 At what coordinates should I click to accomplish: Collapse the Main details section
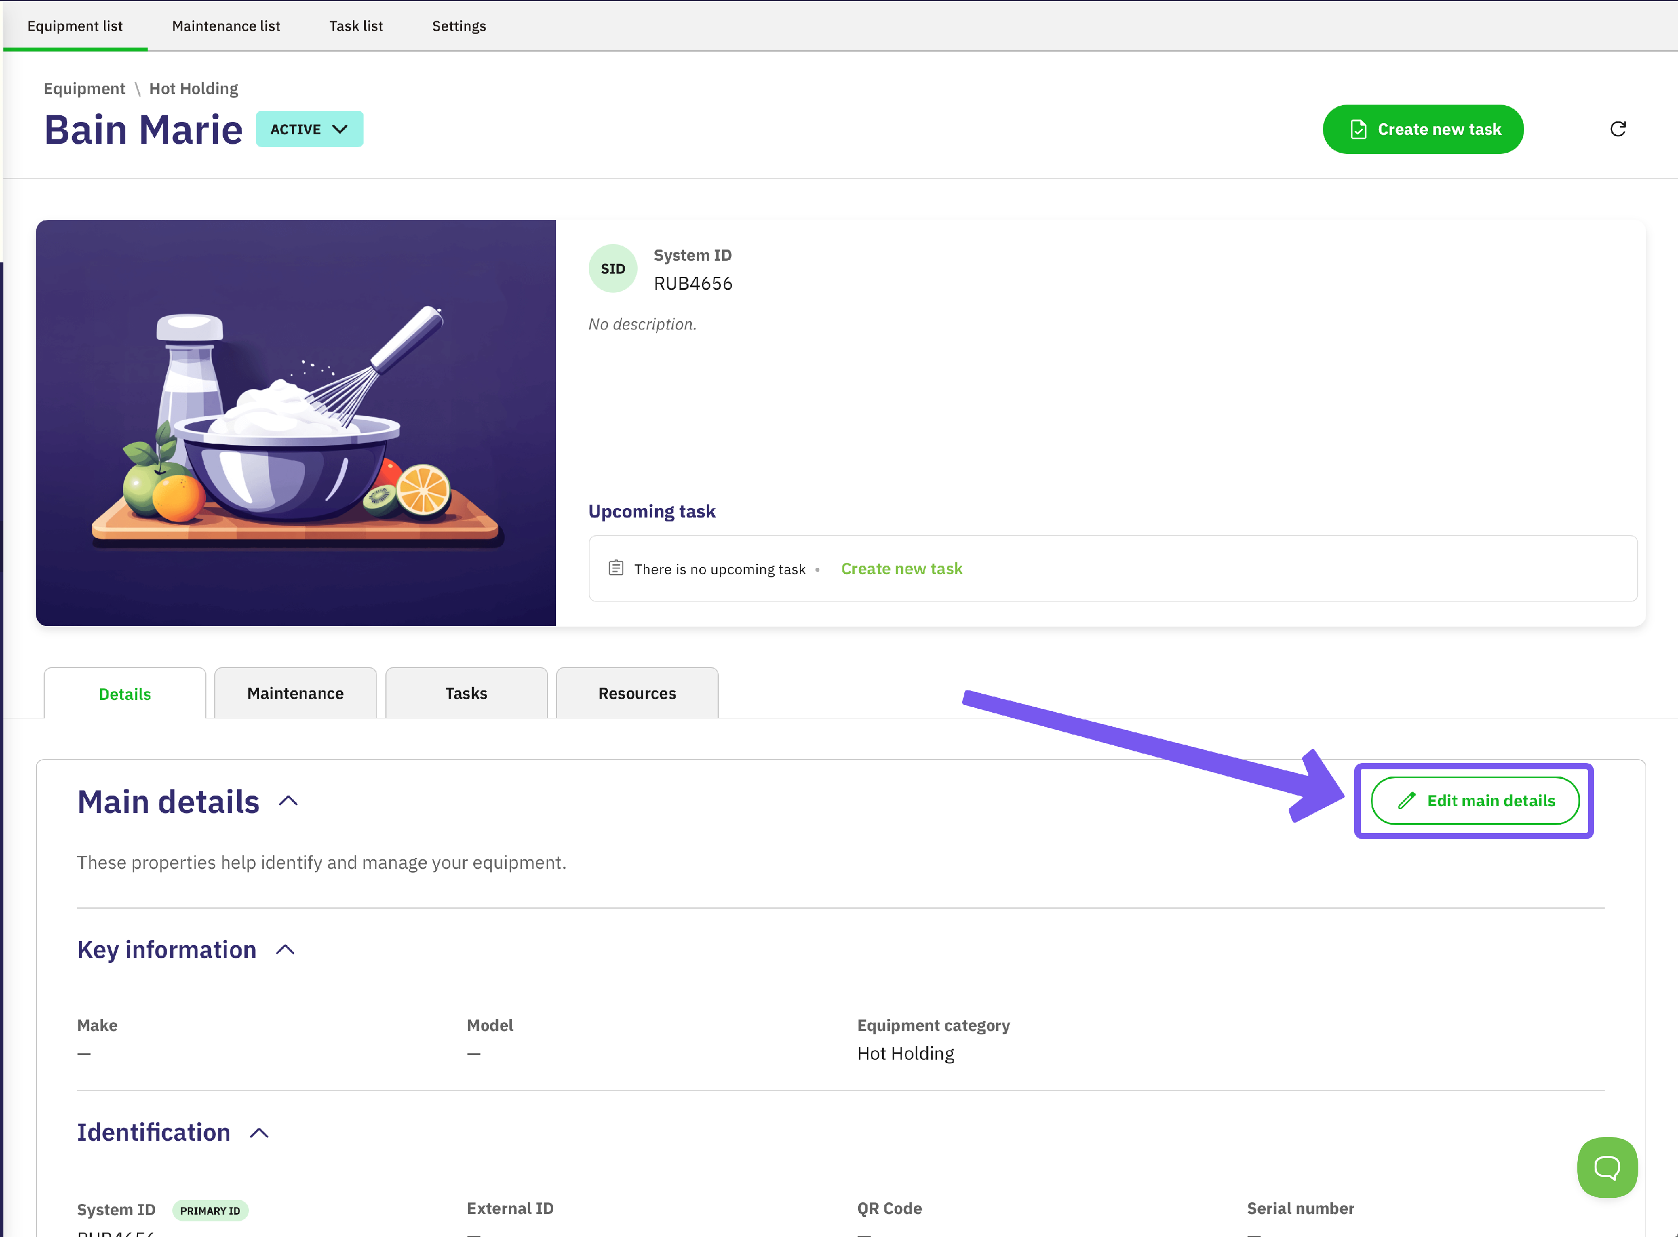click(x=288, y=801)
